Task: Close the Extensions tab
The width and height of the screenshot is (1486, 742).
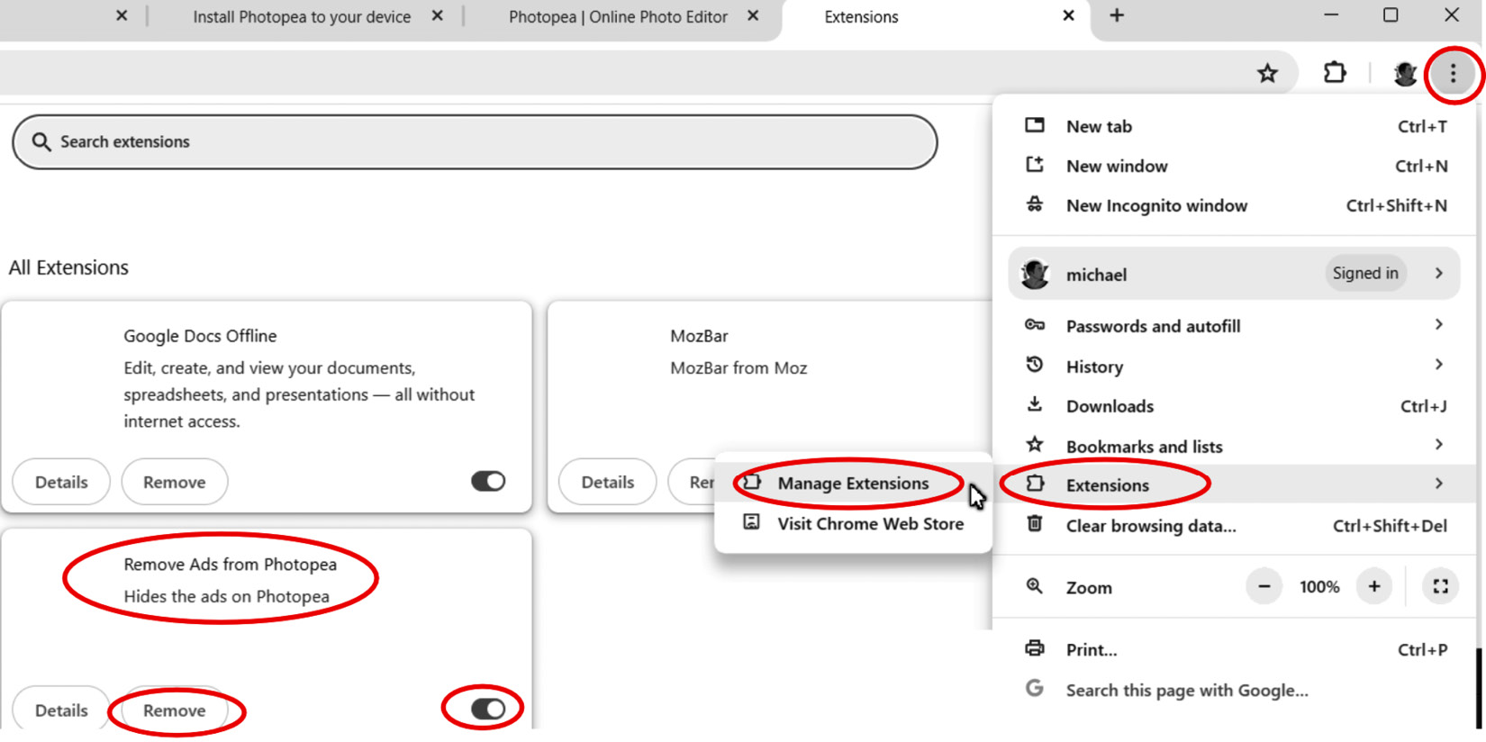Action: point(1068,15)
